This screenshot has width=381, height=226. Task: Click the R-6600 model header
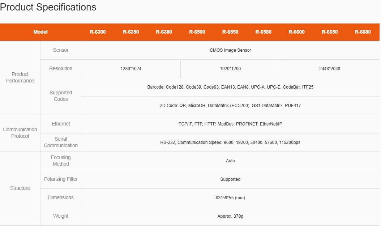[296, 32]
